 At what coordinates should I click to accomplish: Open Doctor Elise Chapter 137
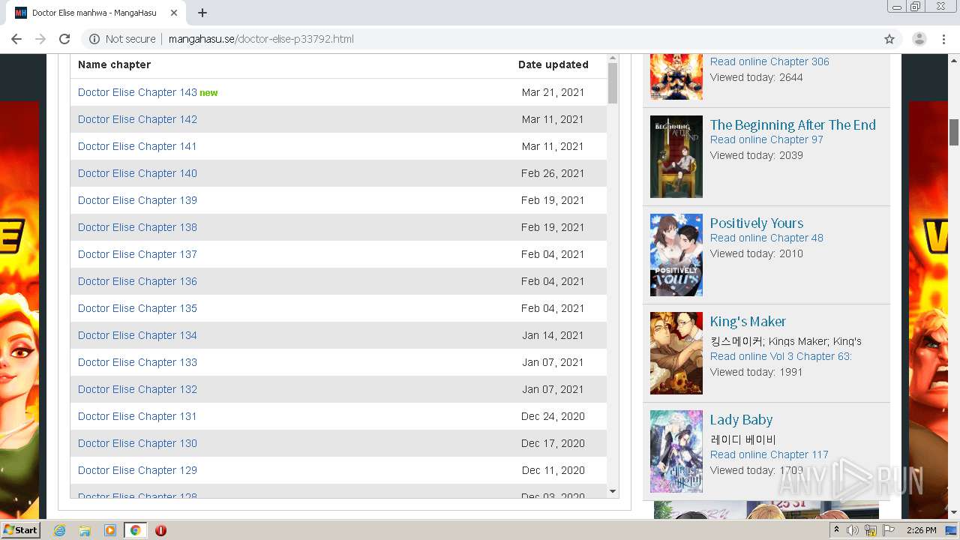137,254
